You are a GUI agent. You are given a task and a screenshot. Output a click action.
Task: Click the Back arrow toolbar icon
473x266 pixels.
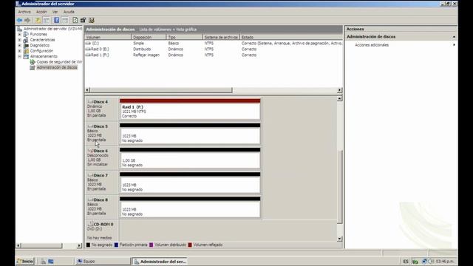(20, 20)
